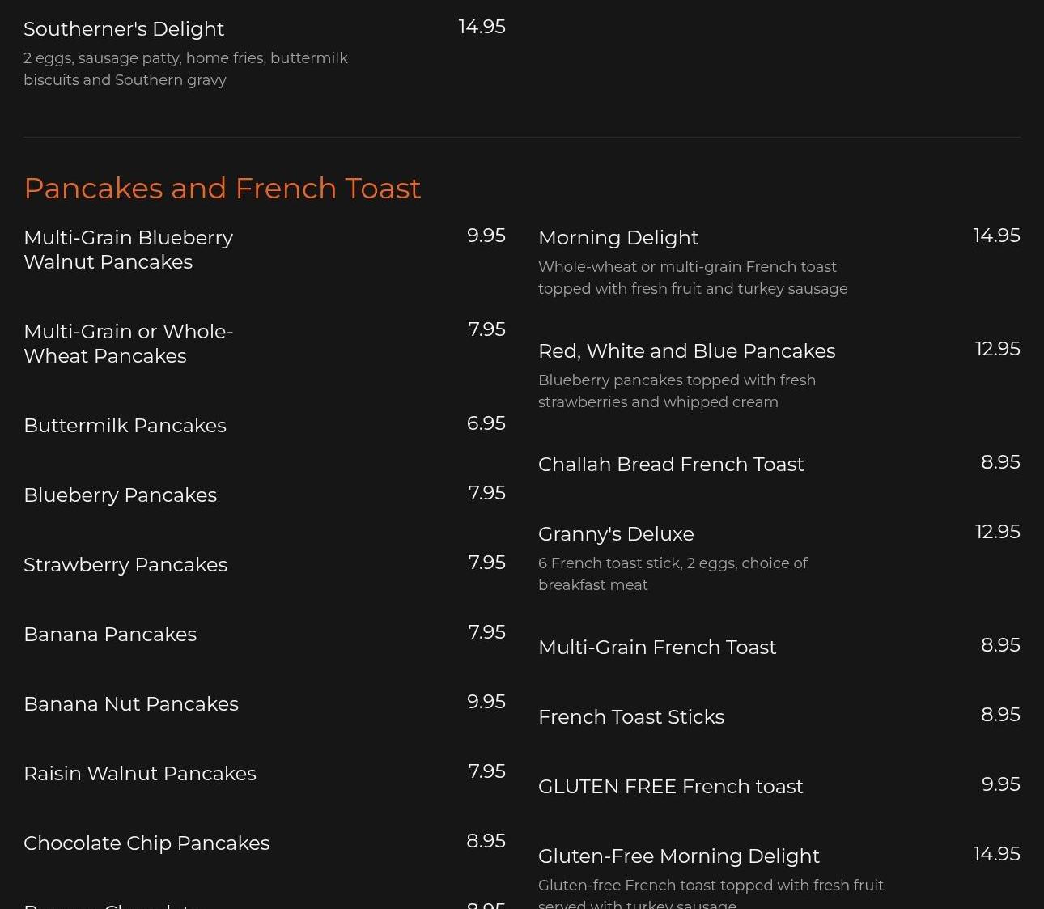Select Raisin Walnut Pancakes
The width and height of the screenshot is (1044, 909).
(140, 773)
